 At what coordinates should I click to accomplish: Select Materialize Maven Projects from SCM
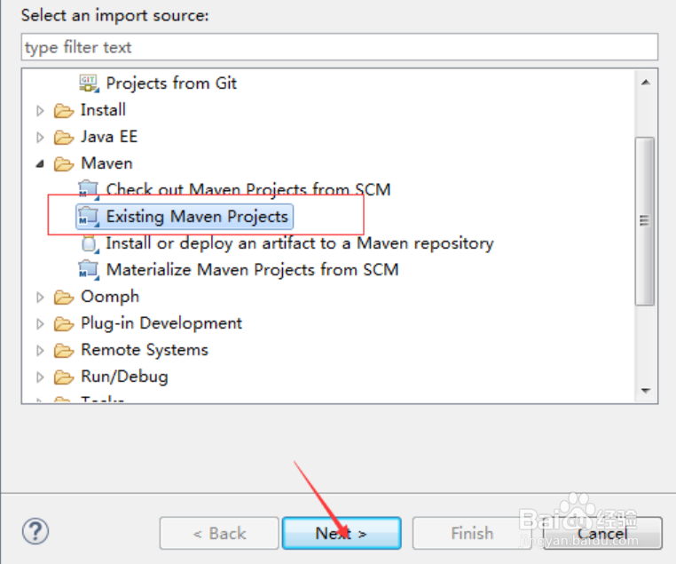point(252,269)
